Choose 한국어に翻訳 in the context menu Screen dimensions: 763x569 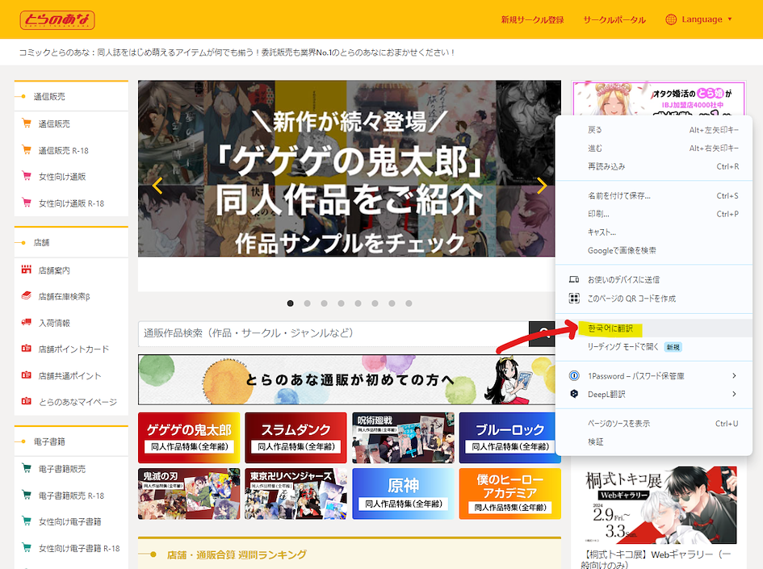click(x=653, y=328)
